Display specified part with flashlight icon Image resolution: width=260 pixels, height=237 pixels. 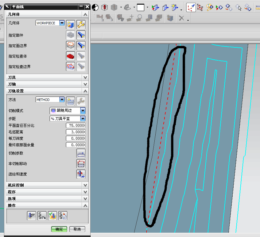click(81, 35)
